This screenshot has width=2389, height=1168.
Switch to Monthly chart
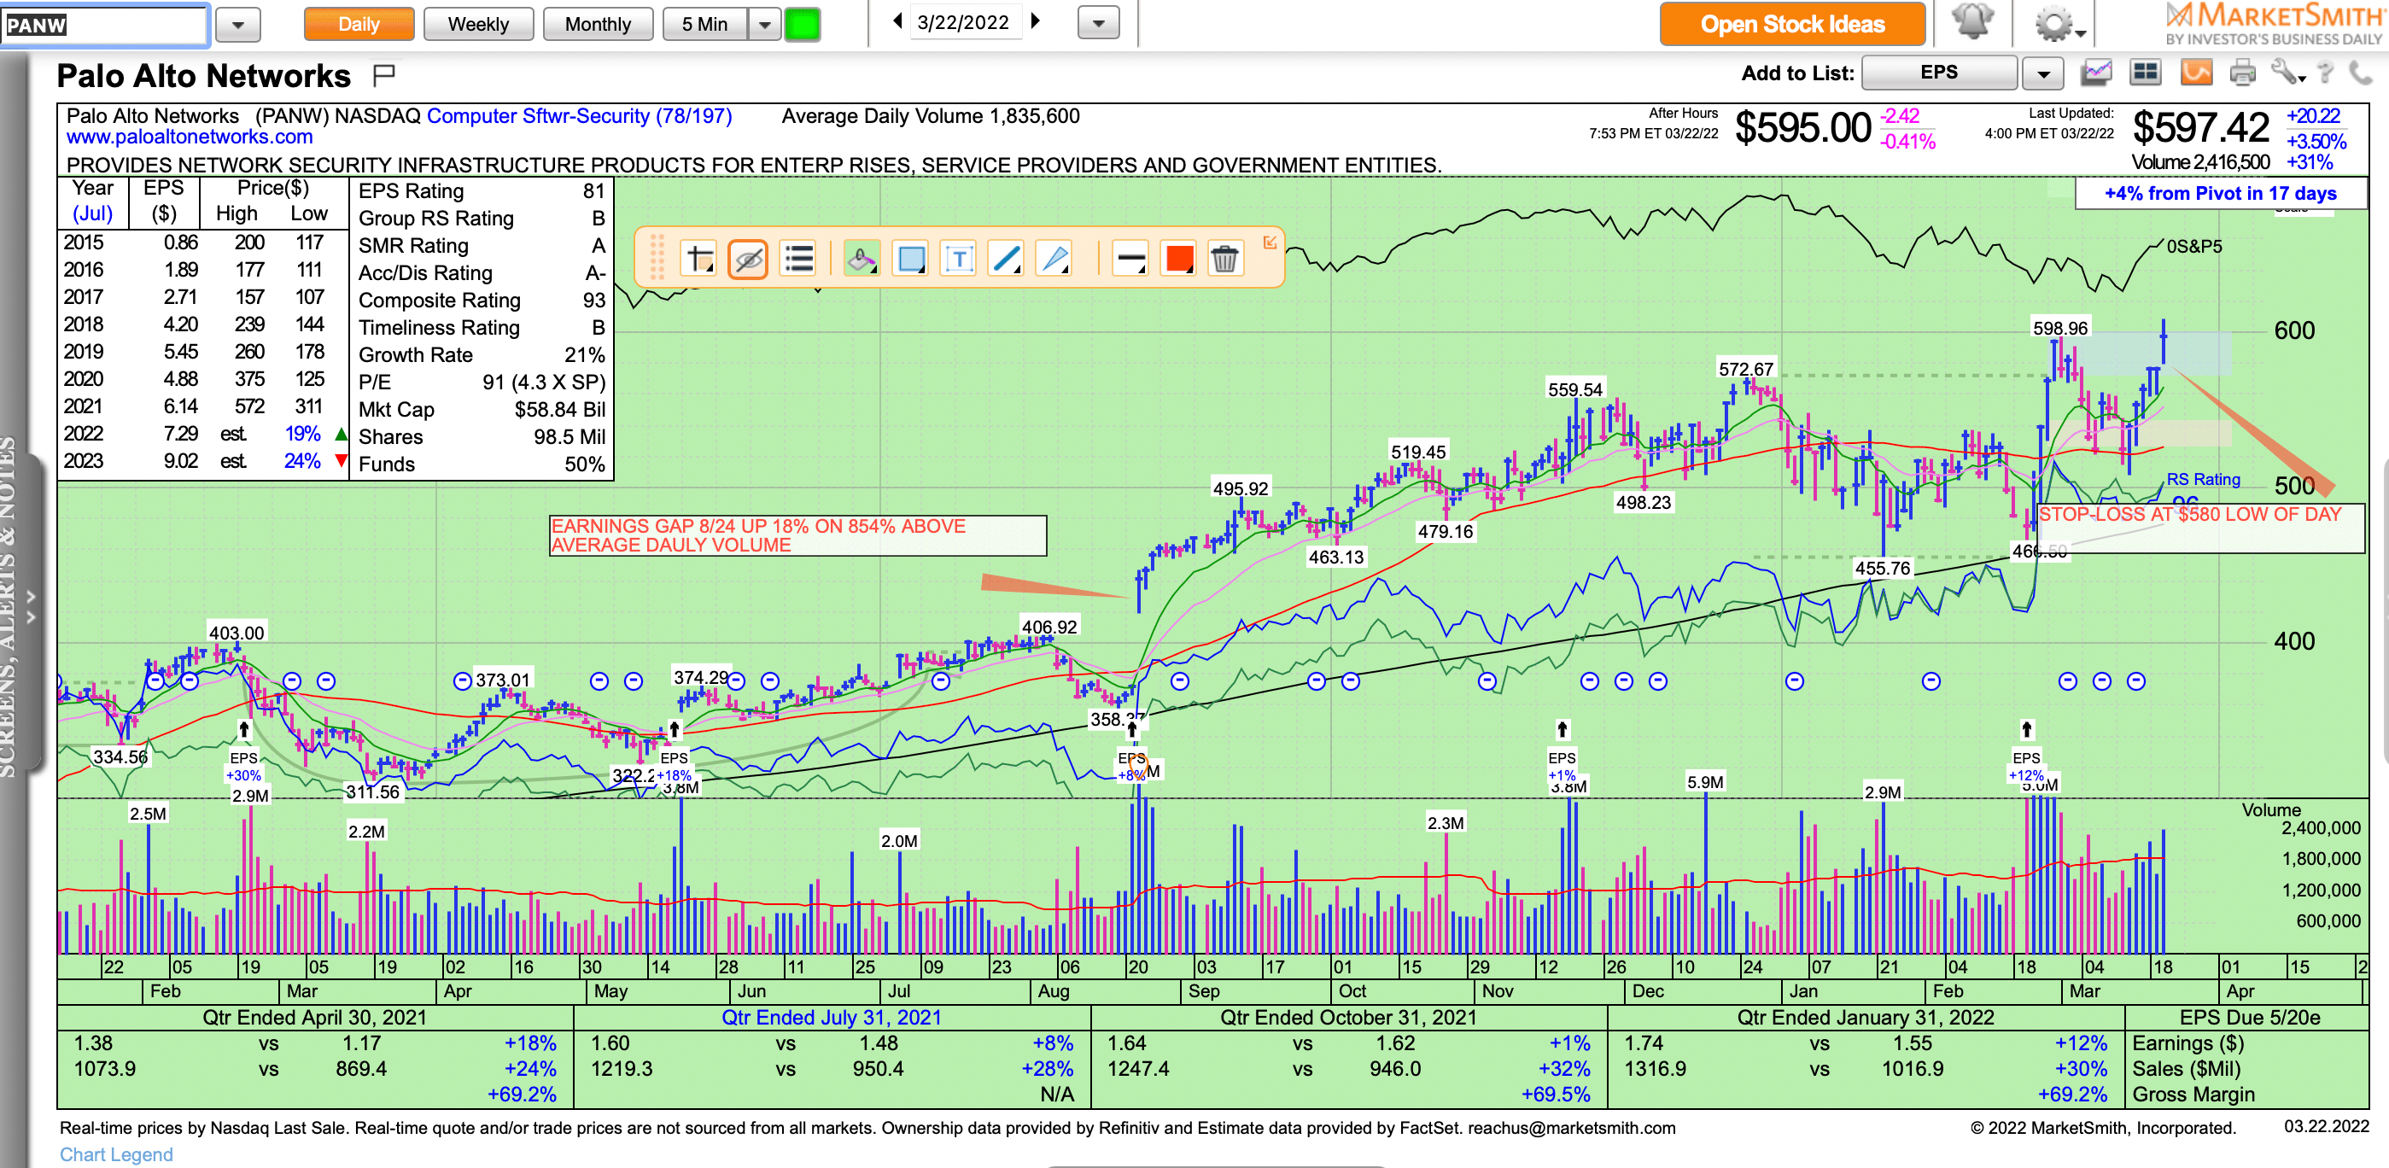point(599,24)
